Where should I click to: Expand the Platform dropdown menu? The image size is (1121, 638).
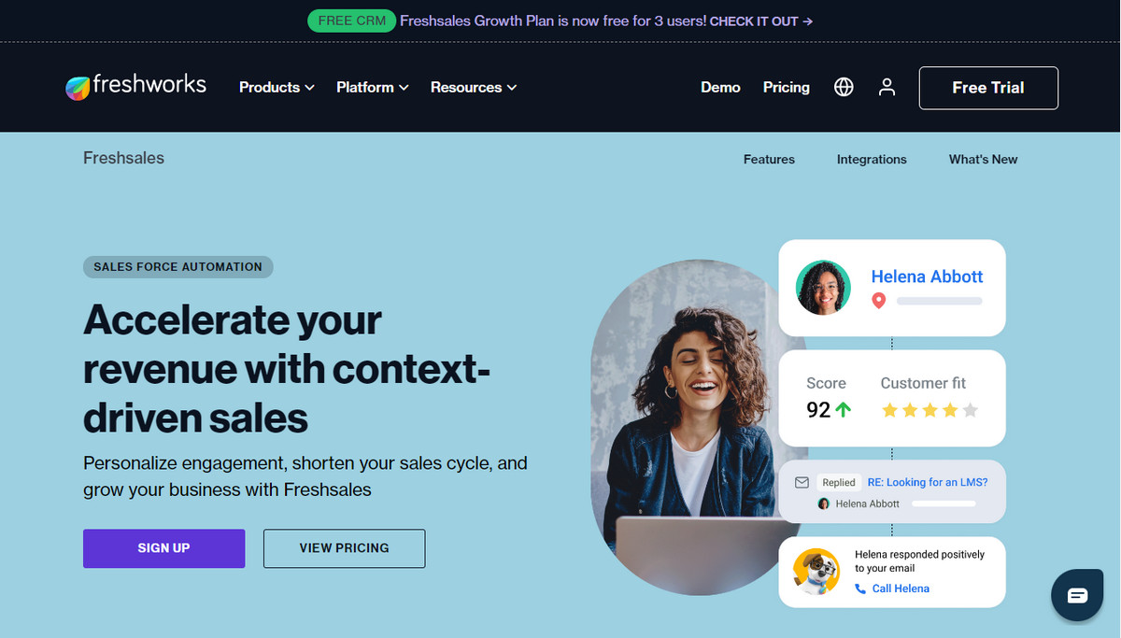click(x=372, y=87)
